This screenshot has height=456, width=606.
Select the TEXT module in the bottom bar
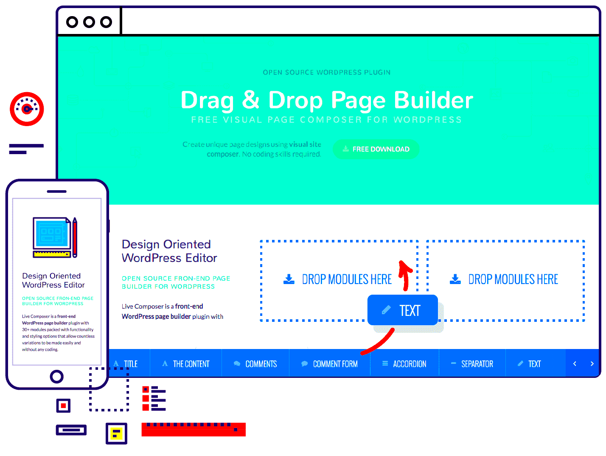point(536,364)
